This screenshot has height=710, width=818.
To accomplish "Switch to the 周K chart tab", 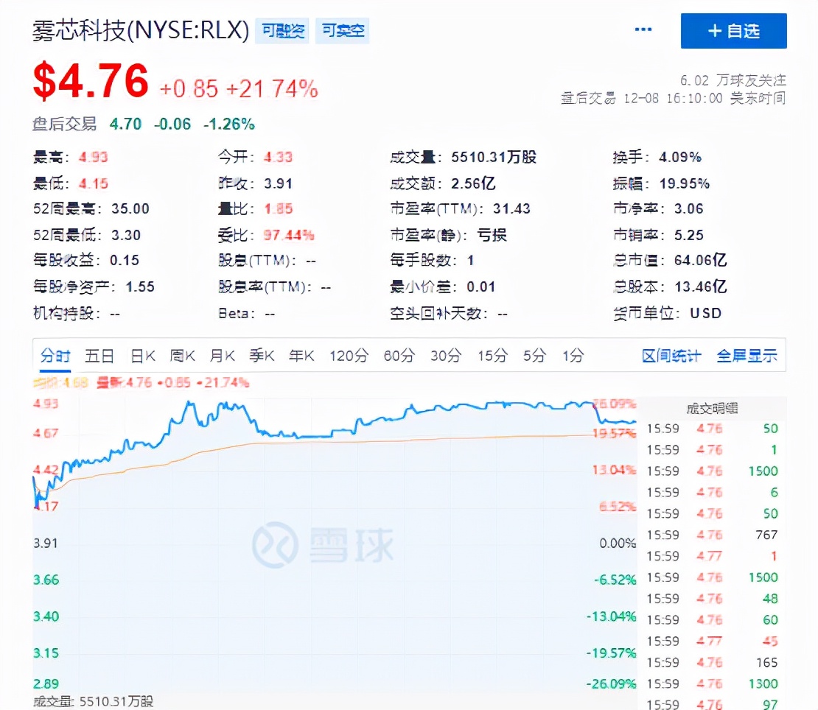I will 182,356.
